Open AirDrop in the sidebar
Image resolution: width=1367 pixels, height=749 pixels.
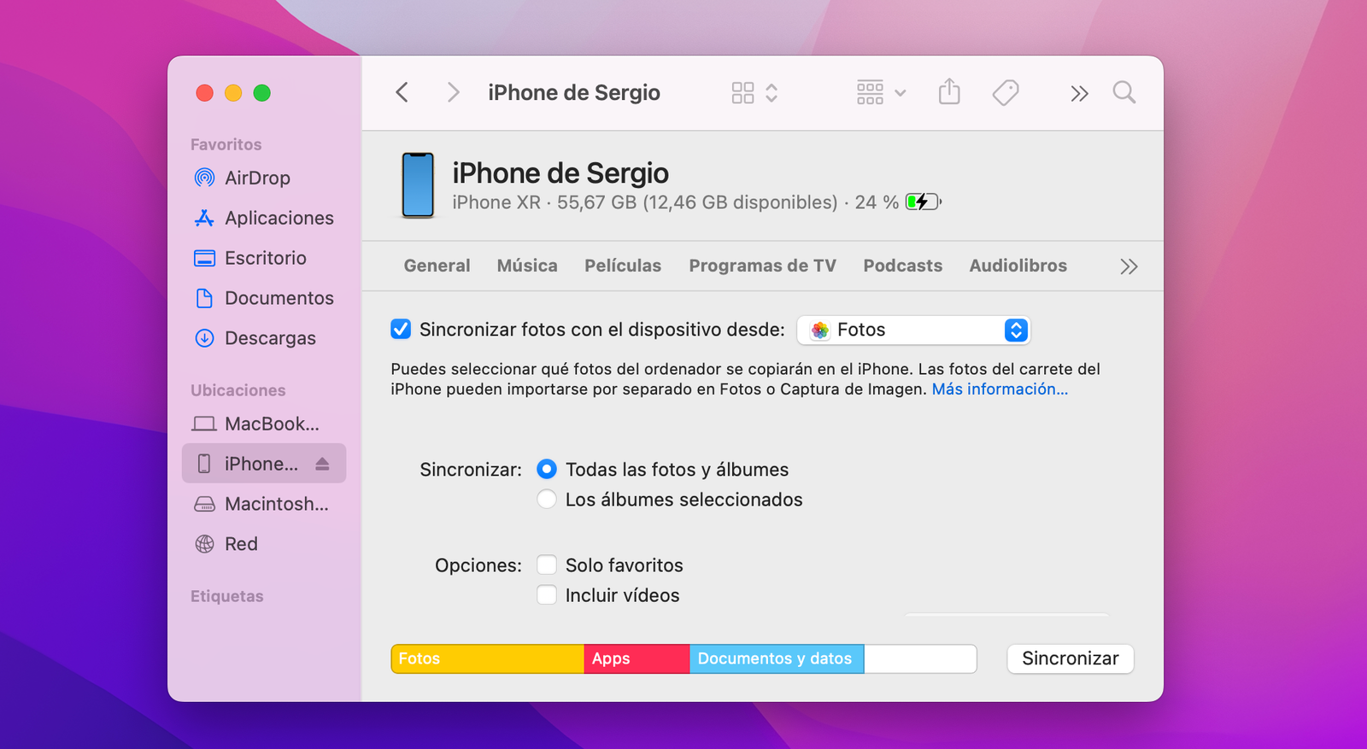click(257, 178)
